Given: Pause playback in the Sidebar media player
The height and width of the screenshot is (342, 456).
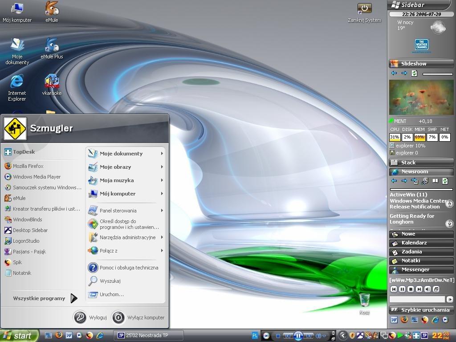Looking at the screenshot, I should 402,289.
